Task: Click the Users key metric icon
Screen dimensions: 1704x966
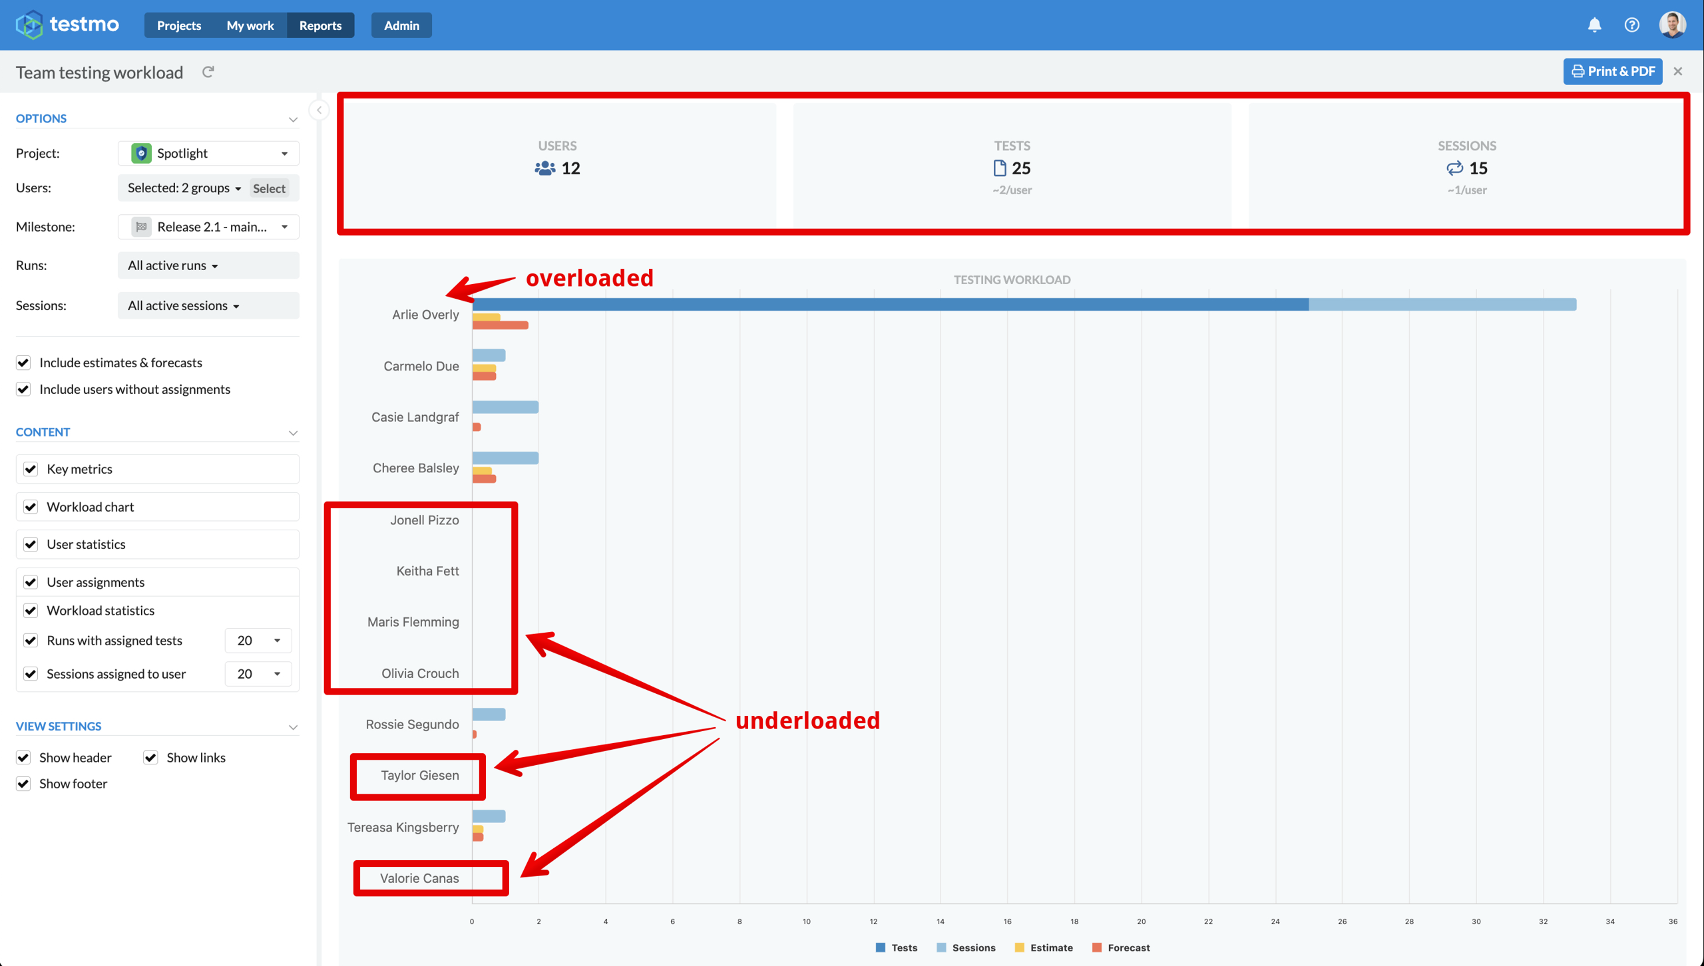Action: pyautogui.click(x=544, y=168)
